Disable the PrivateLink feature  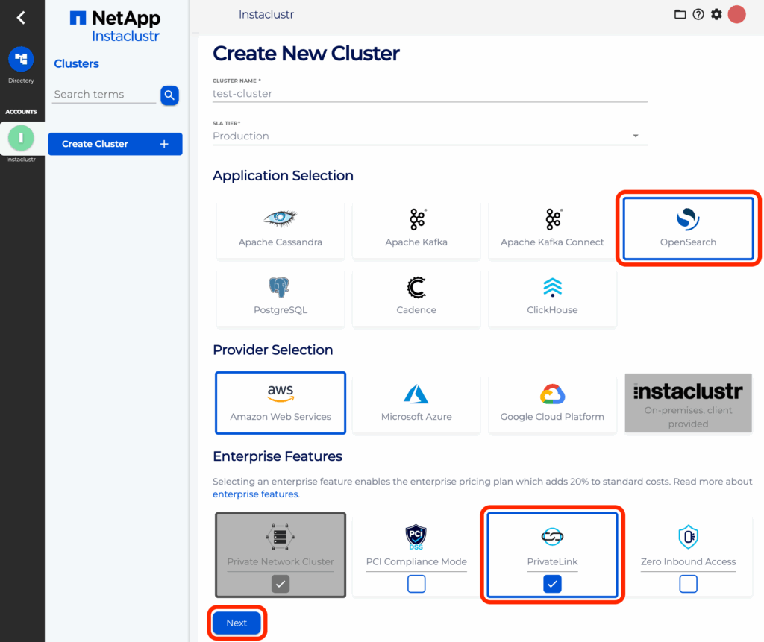point(552,585)
